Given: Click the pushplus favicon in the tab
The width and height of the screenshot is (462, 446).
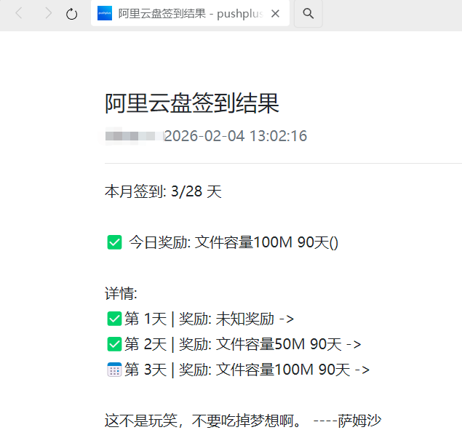Looking at the screenshot, I should coord(105,13).
